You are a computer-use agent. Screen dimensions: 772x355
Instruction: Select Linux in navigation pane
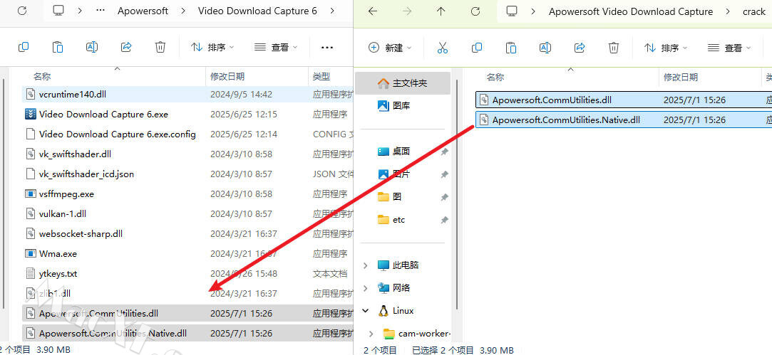[x=403, y=311]
